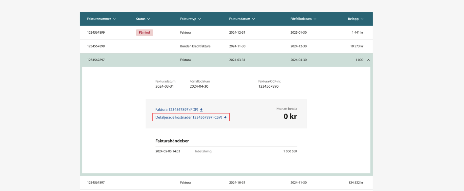
Task: Sort by Fakturadatum column header
Action: point(242,19)
